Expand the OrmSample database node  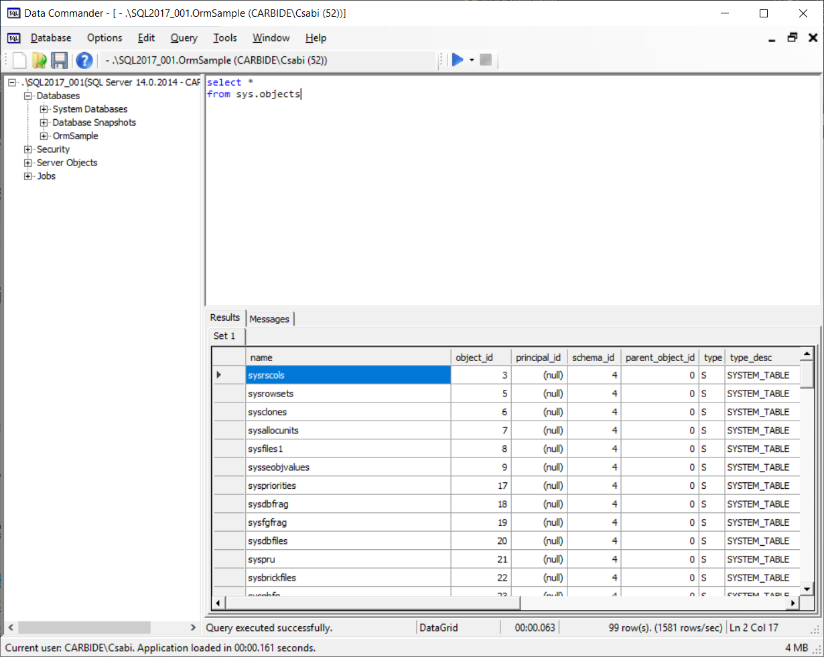click(44, 136)
